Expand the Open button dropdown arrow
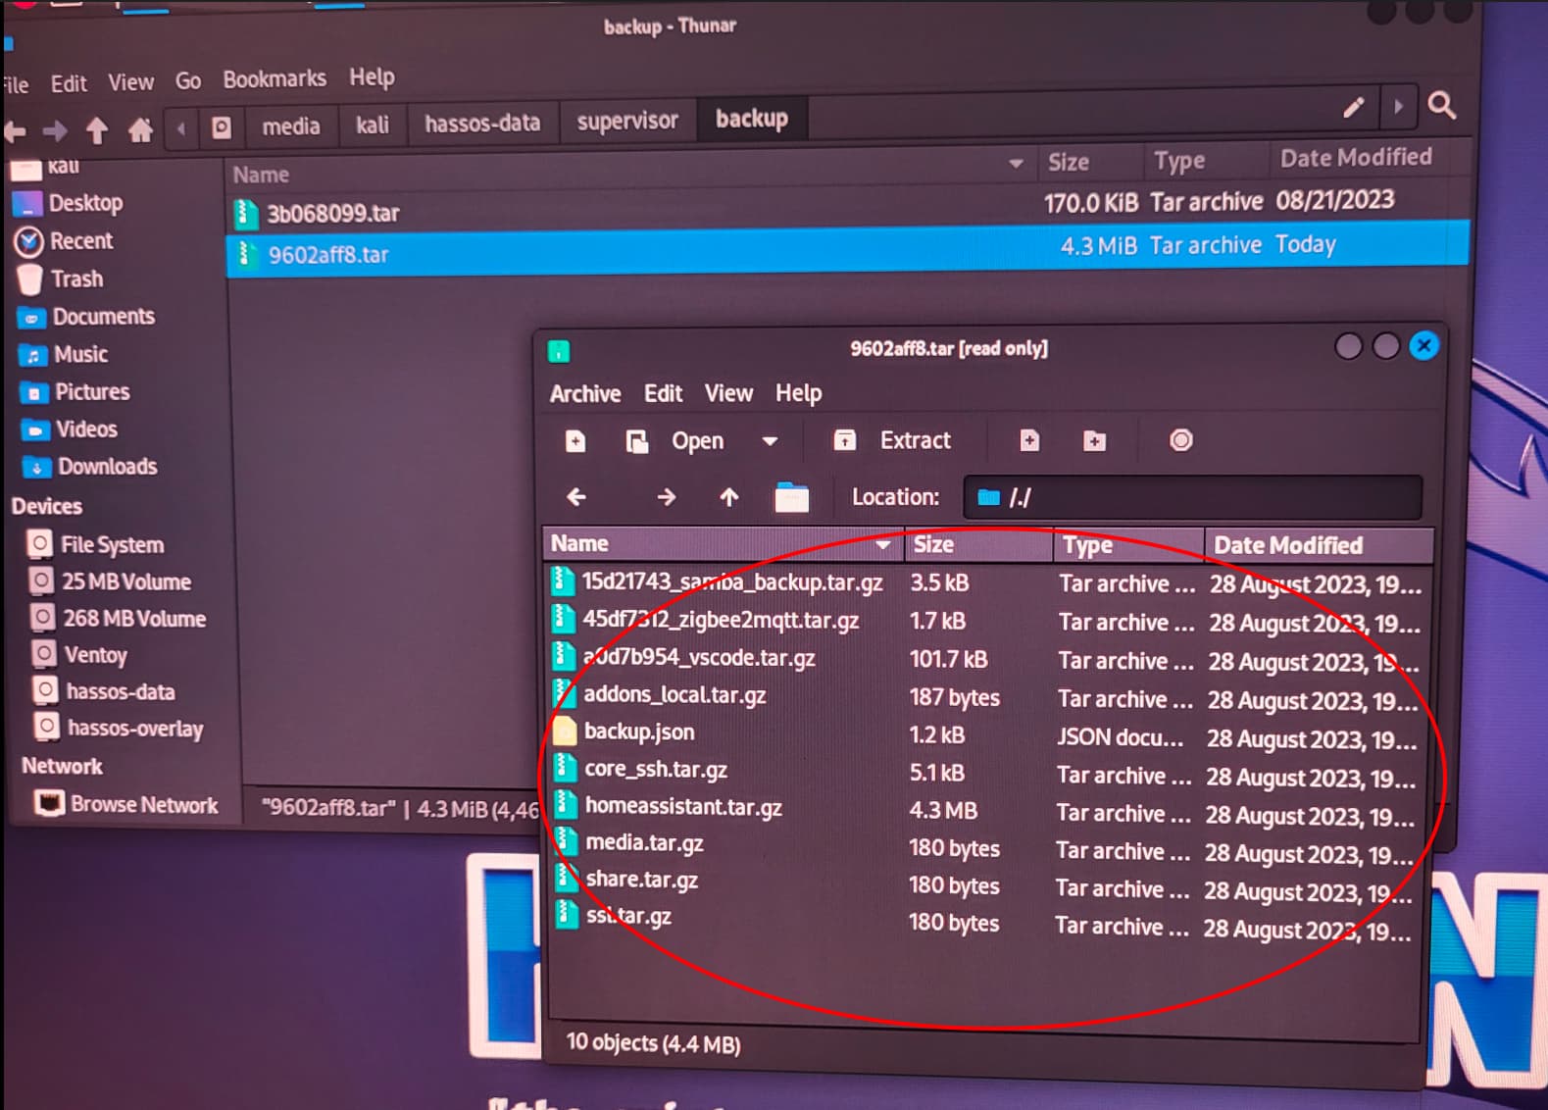Image resolution: width=1548 pixels, height=1110 pixels. tap(770, 441)
